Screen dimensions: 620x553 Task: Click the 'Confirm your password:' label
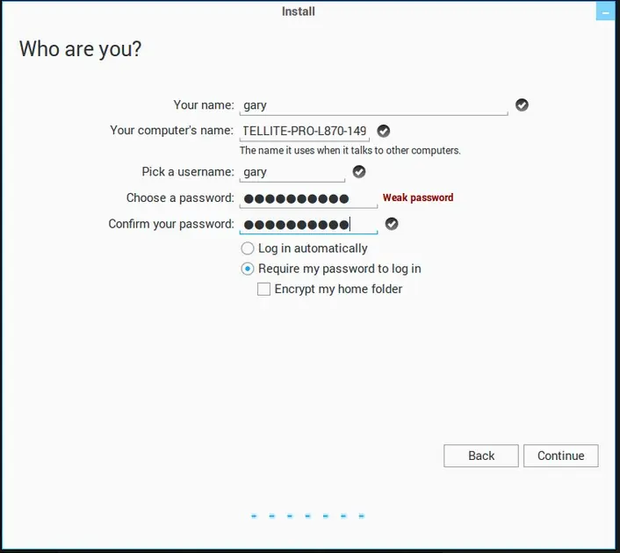click(171, 224)
